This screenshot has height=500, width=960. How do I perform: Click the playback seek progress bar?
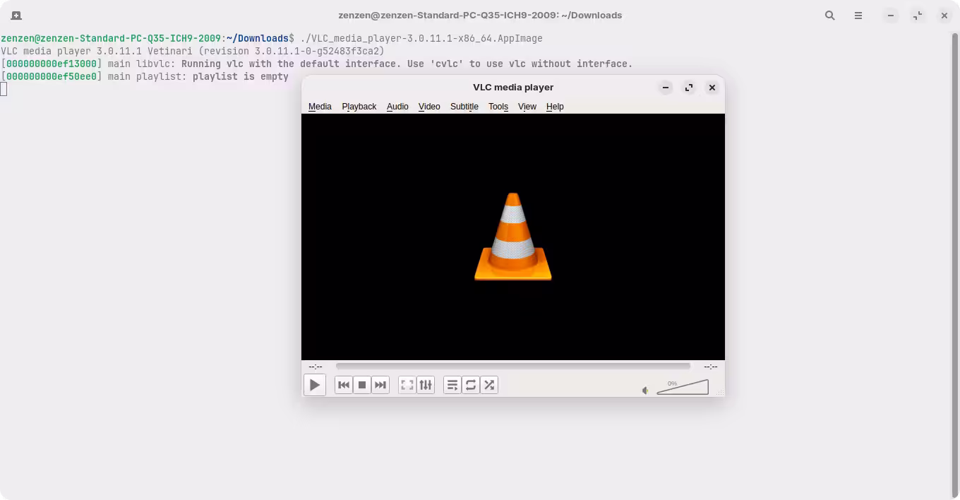tap(512, 366)
